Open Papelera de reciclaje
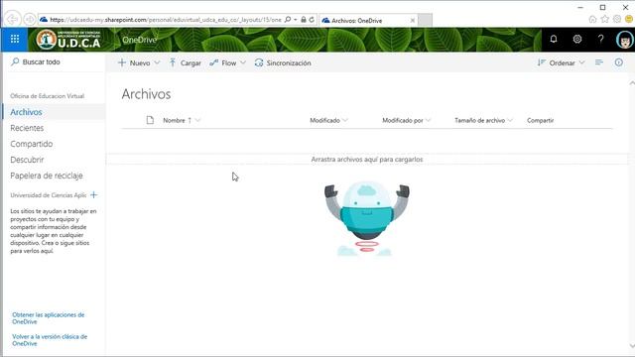This screenshot has height=357, width=635. [47, 176]
